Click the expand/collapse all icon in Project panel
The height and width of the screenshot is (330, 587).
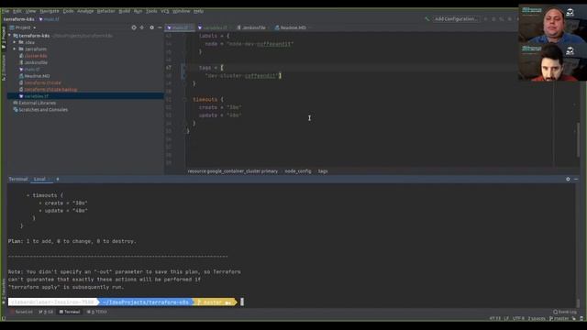coord(142,27)
